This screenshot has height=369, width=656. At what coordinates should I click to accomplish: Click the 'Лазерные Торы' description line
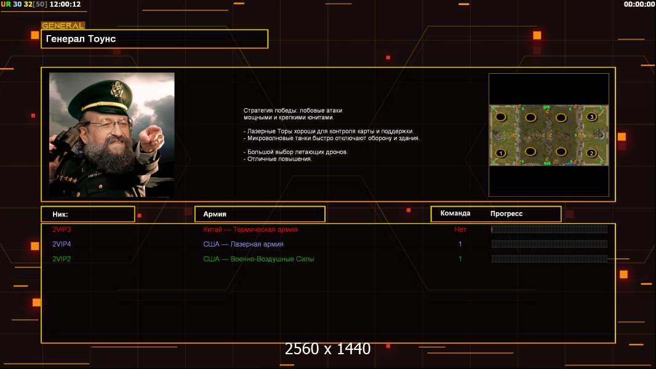329,131
